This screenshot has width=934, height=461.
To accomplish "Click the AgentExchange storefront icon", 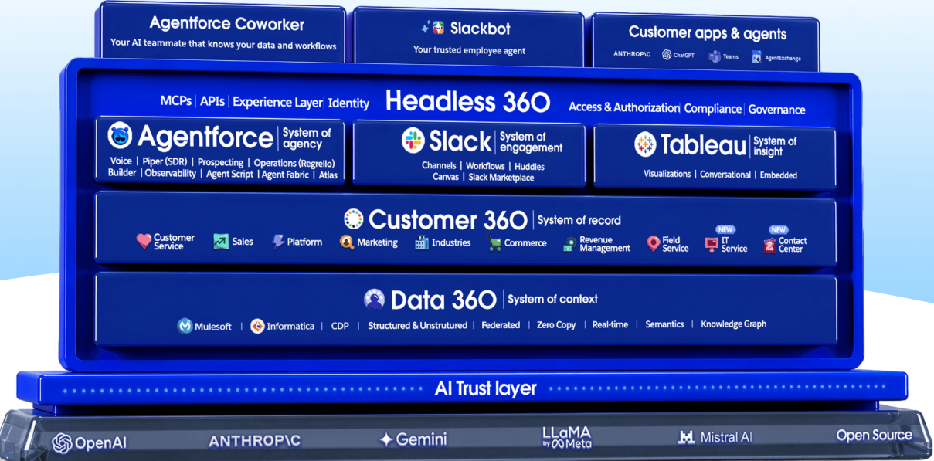I will click(757, 57).
